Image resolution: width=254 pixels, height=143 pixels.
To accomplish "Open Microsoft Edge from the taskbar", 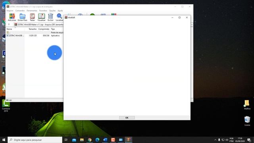I will click(97, 140).
